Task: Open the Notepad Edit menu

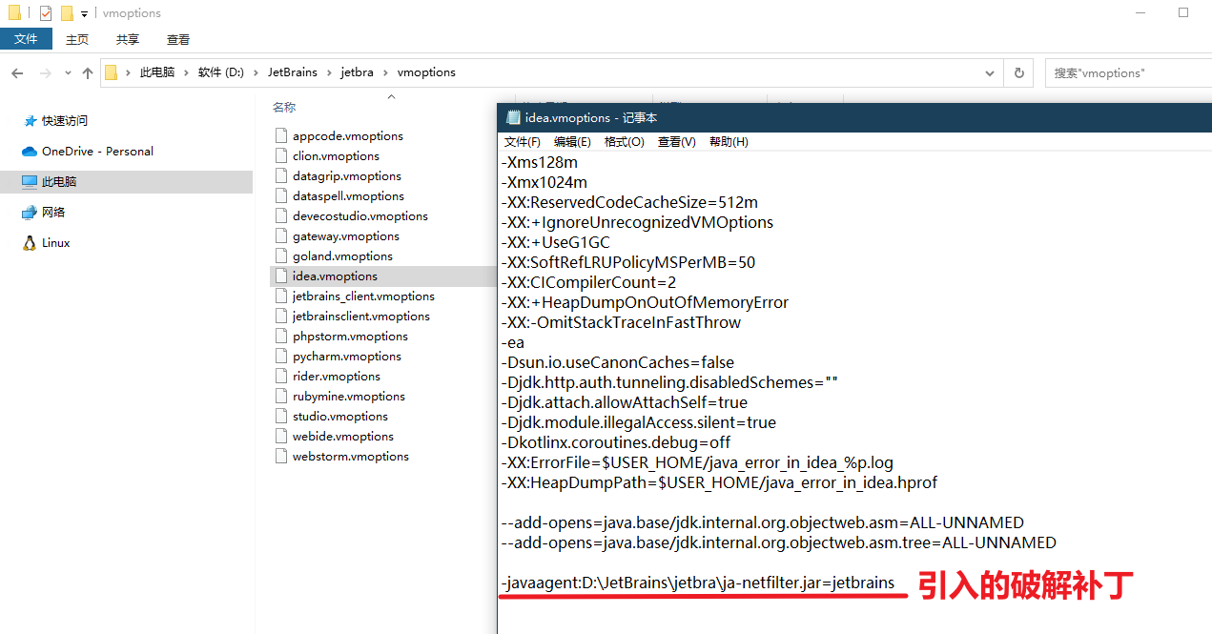Action: pos(572,142)
